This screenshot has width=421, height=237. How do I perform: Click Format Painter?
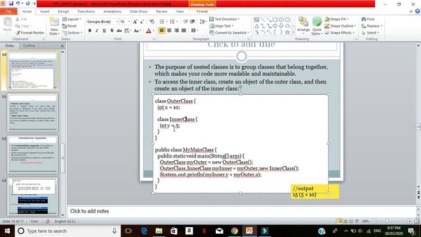point(30,32)
